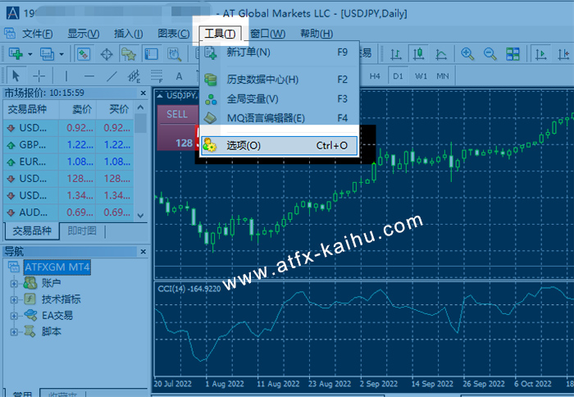Select the text label A tool

coord(179,76)
